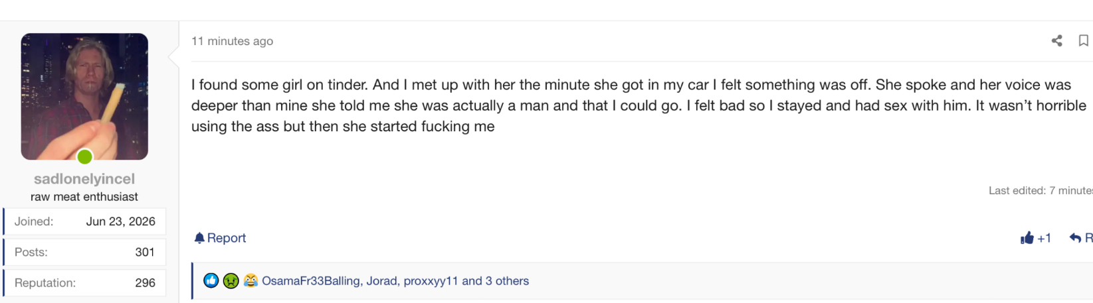
Task: Open Jorad's profile from reactions list
Action: click(x=382, y=280)
